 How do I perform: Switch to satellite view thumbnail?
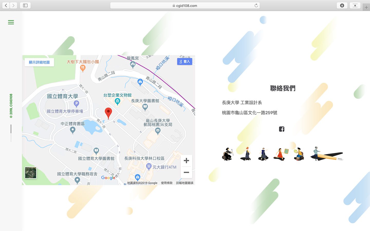coord(31,173)
